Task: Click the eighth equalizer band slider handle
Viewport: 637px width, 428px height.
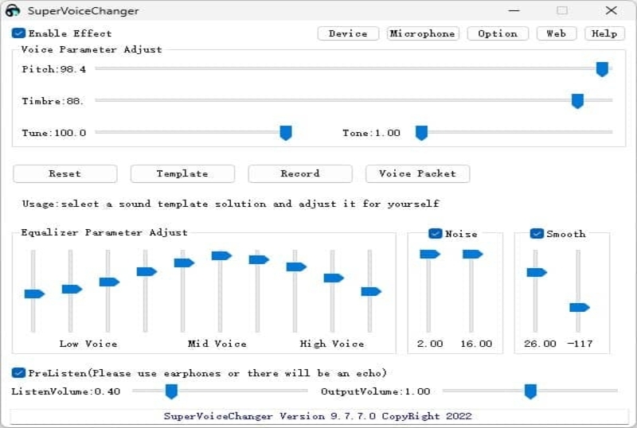Action: point(296,267)
